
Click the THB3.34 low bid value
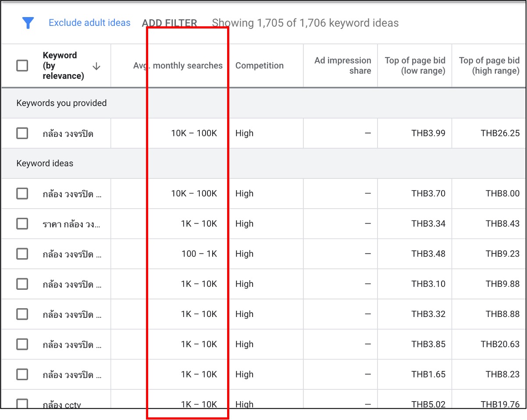428,224
